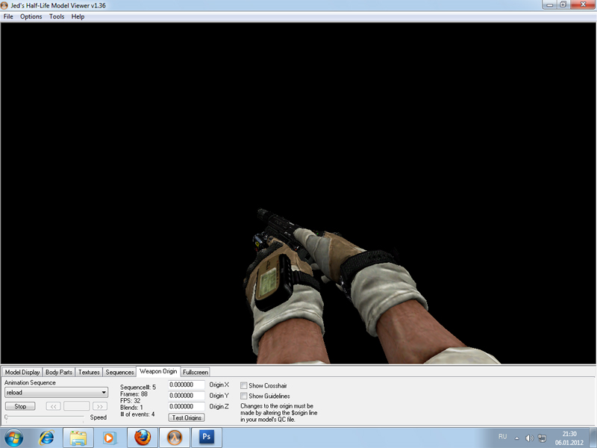Switch to the Fullscreen tab

tap(196, 372)
